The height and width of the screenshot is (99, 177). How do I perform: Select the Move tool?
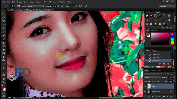click(x=4, y=14)
